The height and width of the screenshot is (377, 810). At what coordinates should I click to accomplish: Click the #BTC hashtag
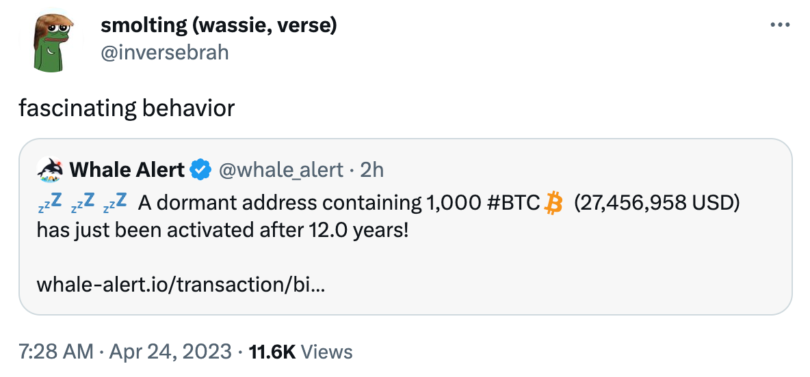coord(513,204)
